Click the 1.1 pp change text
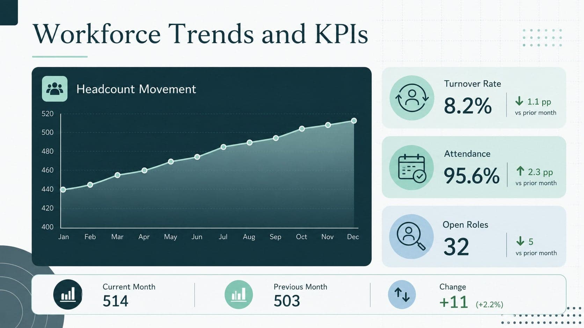Screen dimensions: 584x328 [539, 102]
